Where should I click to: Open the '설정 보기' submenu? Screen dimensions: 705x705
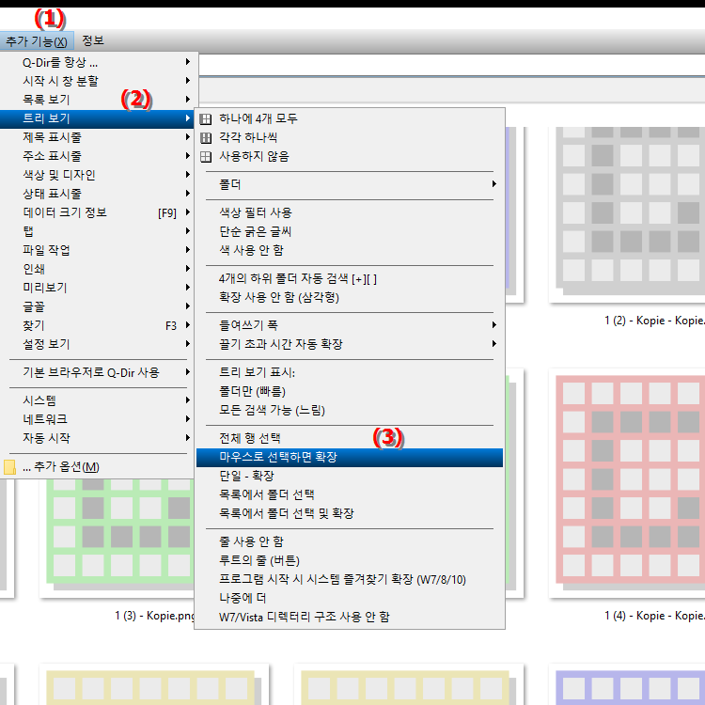[x=97, y=344]
